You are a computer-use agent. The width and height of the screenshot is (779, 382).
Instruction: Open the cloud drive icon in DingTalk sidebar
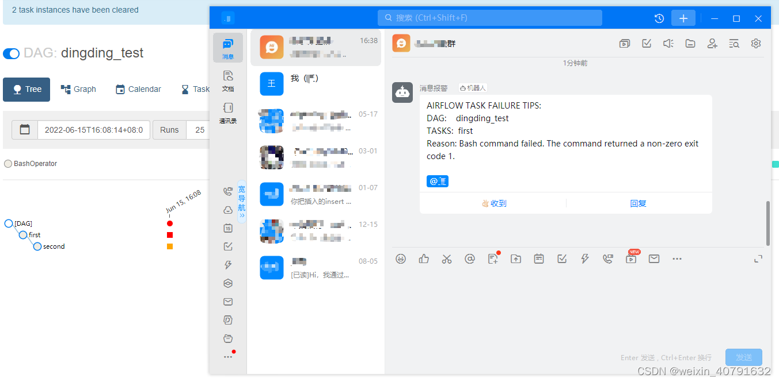pyautogui.click(x=228, y=210)
